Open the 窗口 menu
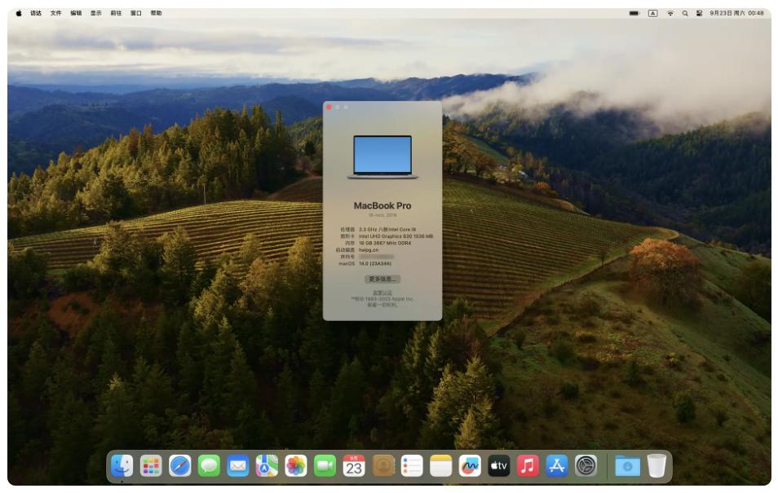 click(136, 13)
